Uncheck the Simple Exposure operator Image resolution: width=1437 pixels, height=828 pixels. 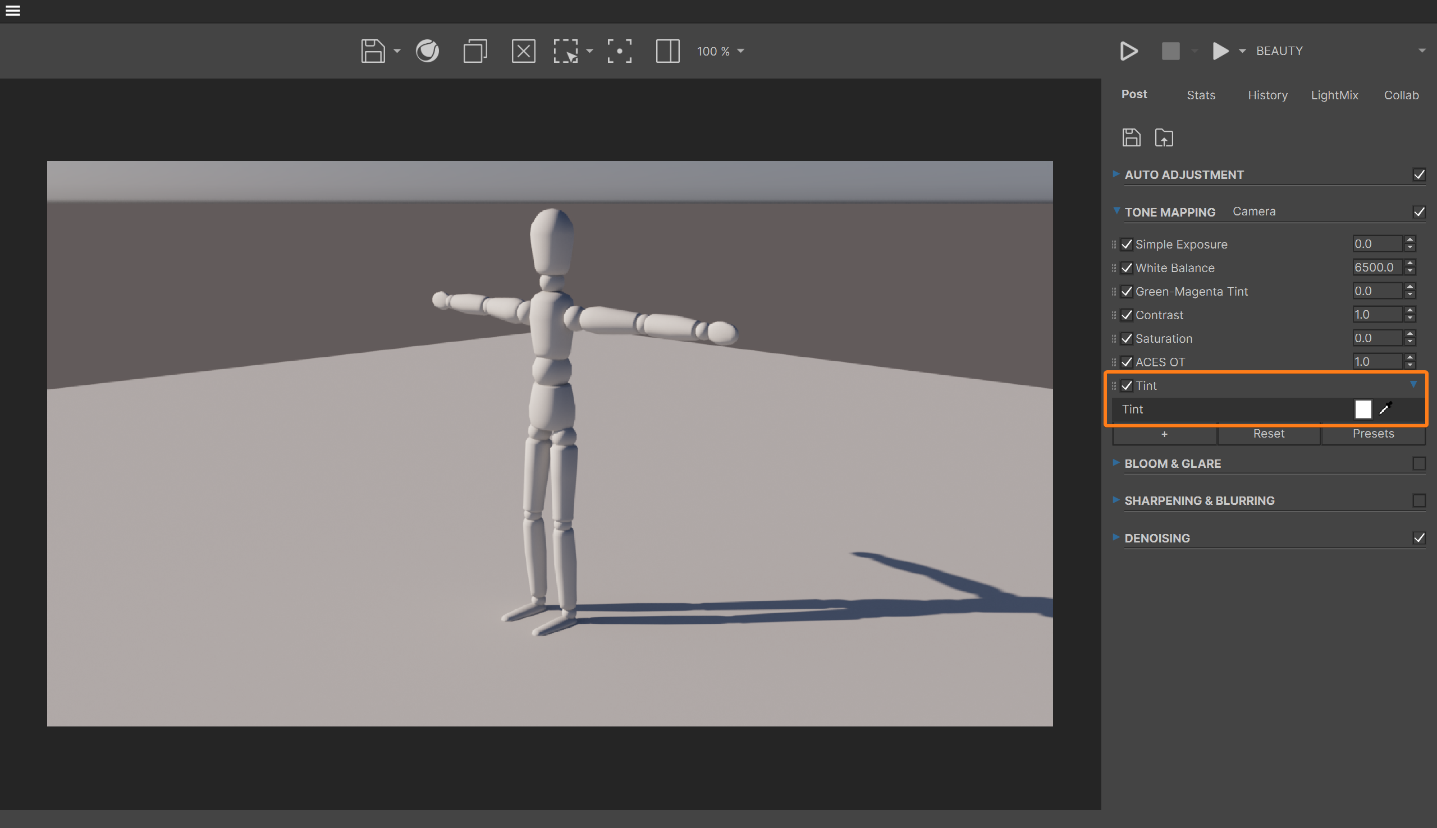(x=1127, y=245)
